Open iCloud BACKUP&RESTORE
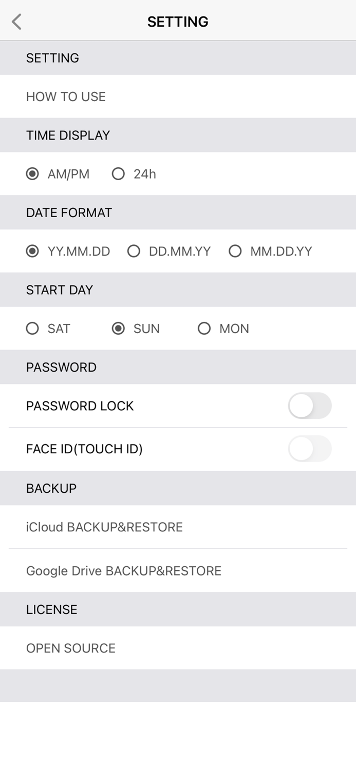This screenshot has width=356, height=770. 104,527
